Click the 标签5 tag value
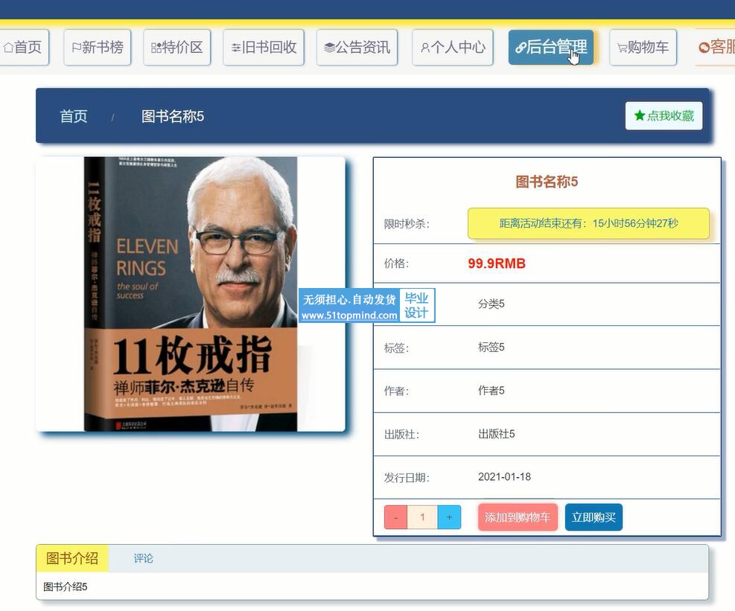This screenshot has height=611, width=735. 491,348
